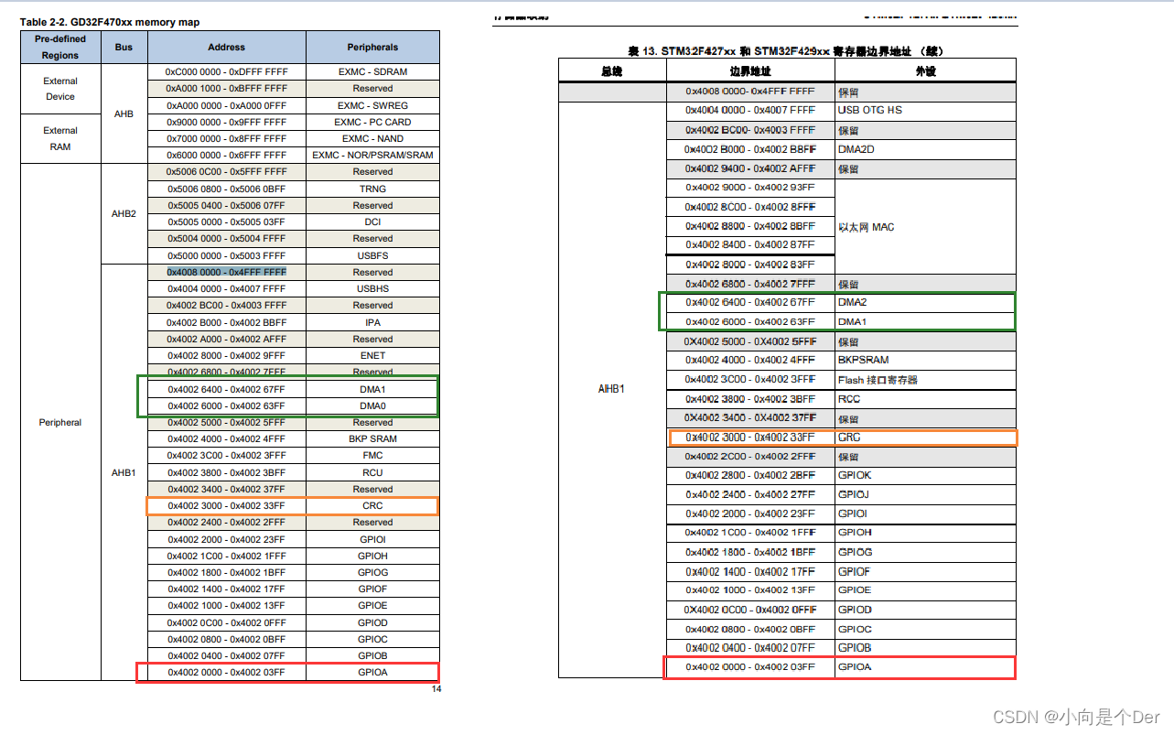Select the 'TRNG' peripheral cell
This screenshot has width=1174, height=735.
tap(372, 189)
